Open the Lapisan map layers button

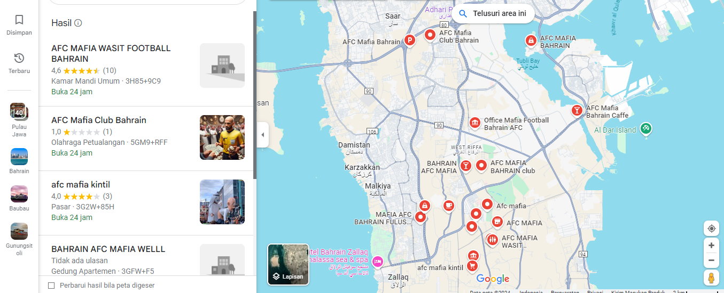289,265
